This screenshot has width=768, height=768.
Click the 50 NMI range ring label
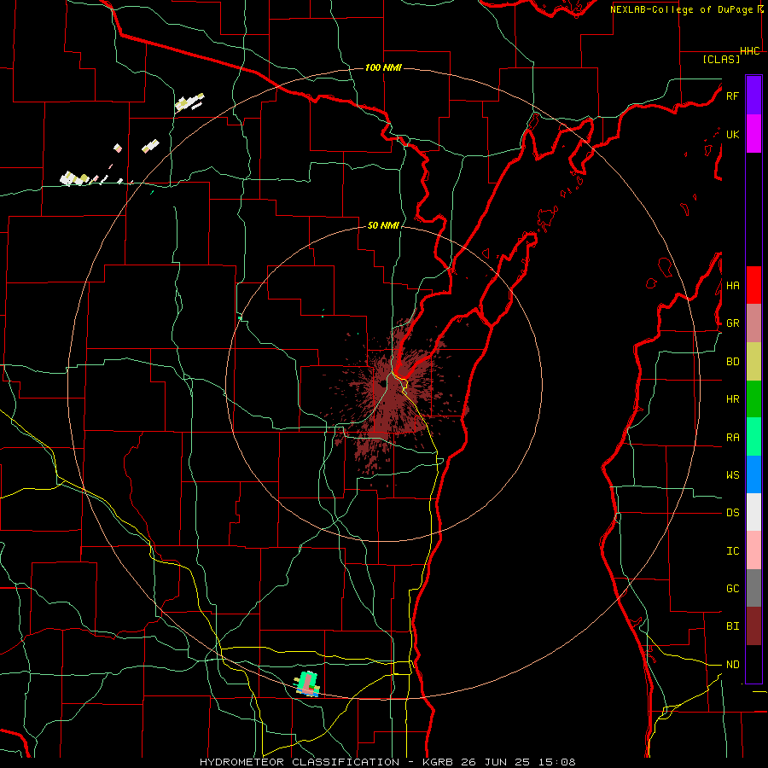point(383,226)
